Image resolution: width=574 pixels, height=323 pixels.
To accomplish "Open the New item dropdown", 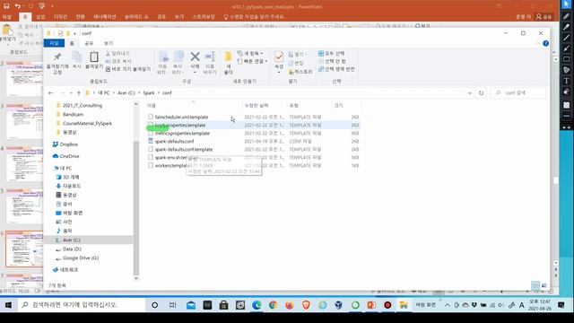I will (250, 54).
